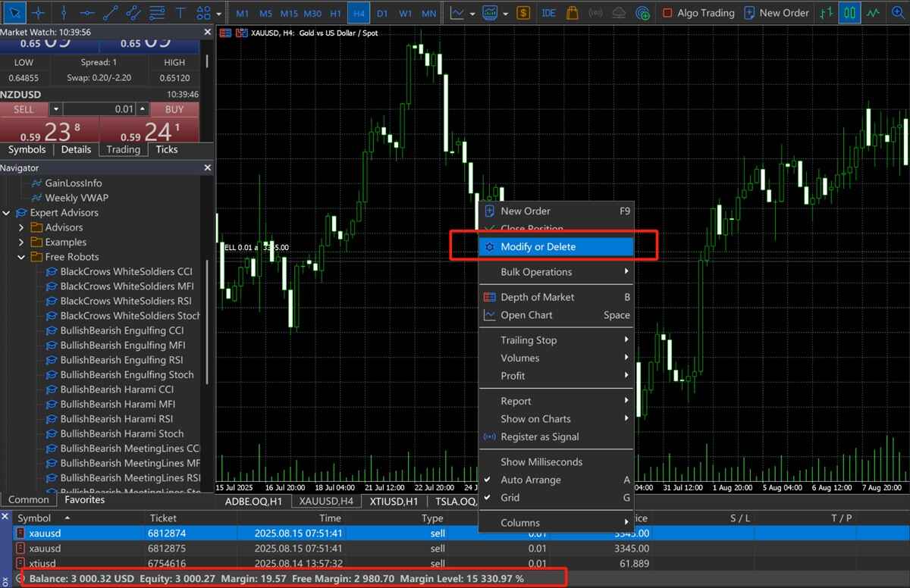910x588 pixels.
Task: Switch to candlestick chart display
Action: [850, 13]
